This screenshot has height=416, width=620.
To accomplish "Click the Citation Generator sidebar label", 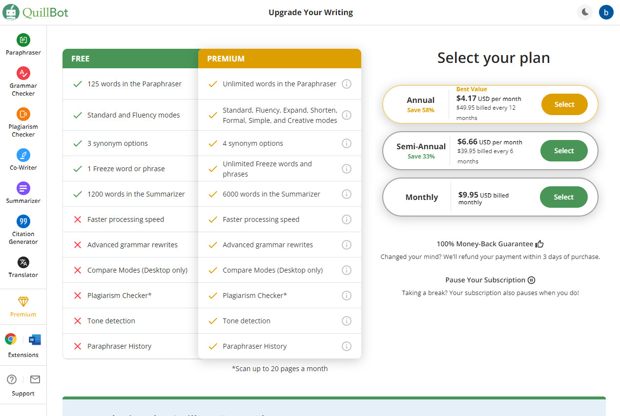I will 23,238.
